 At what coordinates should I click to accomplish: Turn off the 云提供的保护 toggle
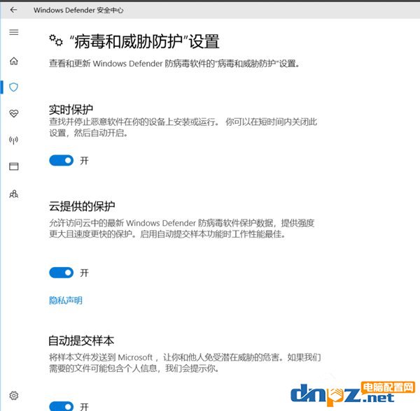point(62,273)
